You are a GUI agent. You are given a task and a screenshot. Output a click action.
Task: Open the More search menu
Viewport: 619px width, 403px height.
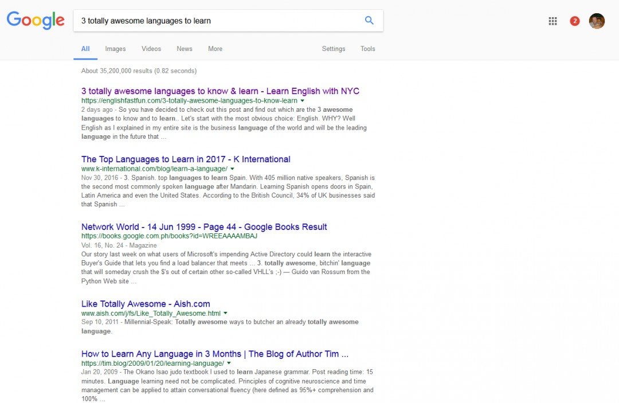pyautogui.click(x=215, y=49)
